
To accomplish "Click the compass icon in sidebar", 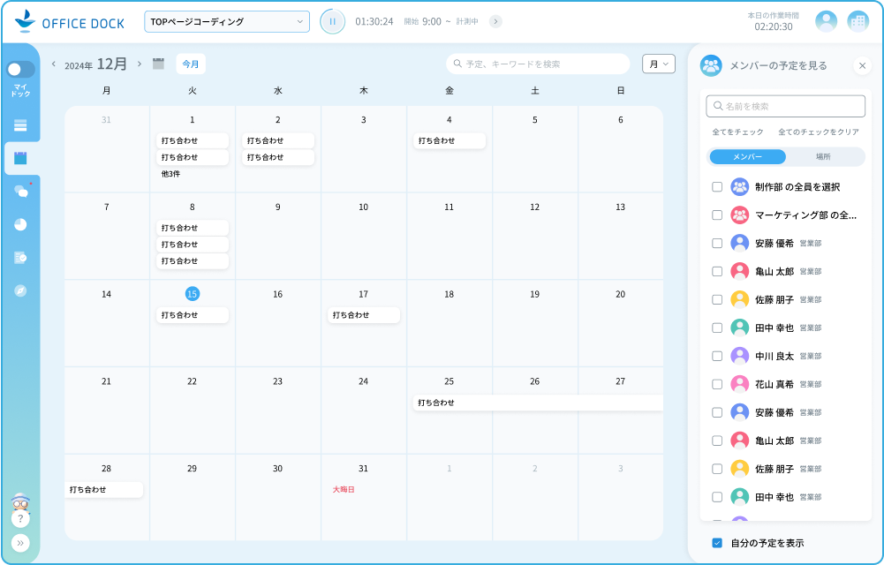I will [20, 290].
